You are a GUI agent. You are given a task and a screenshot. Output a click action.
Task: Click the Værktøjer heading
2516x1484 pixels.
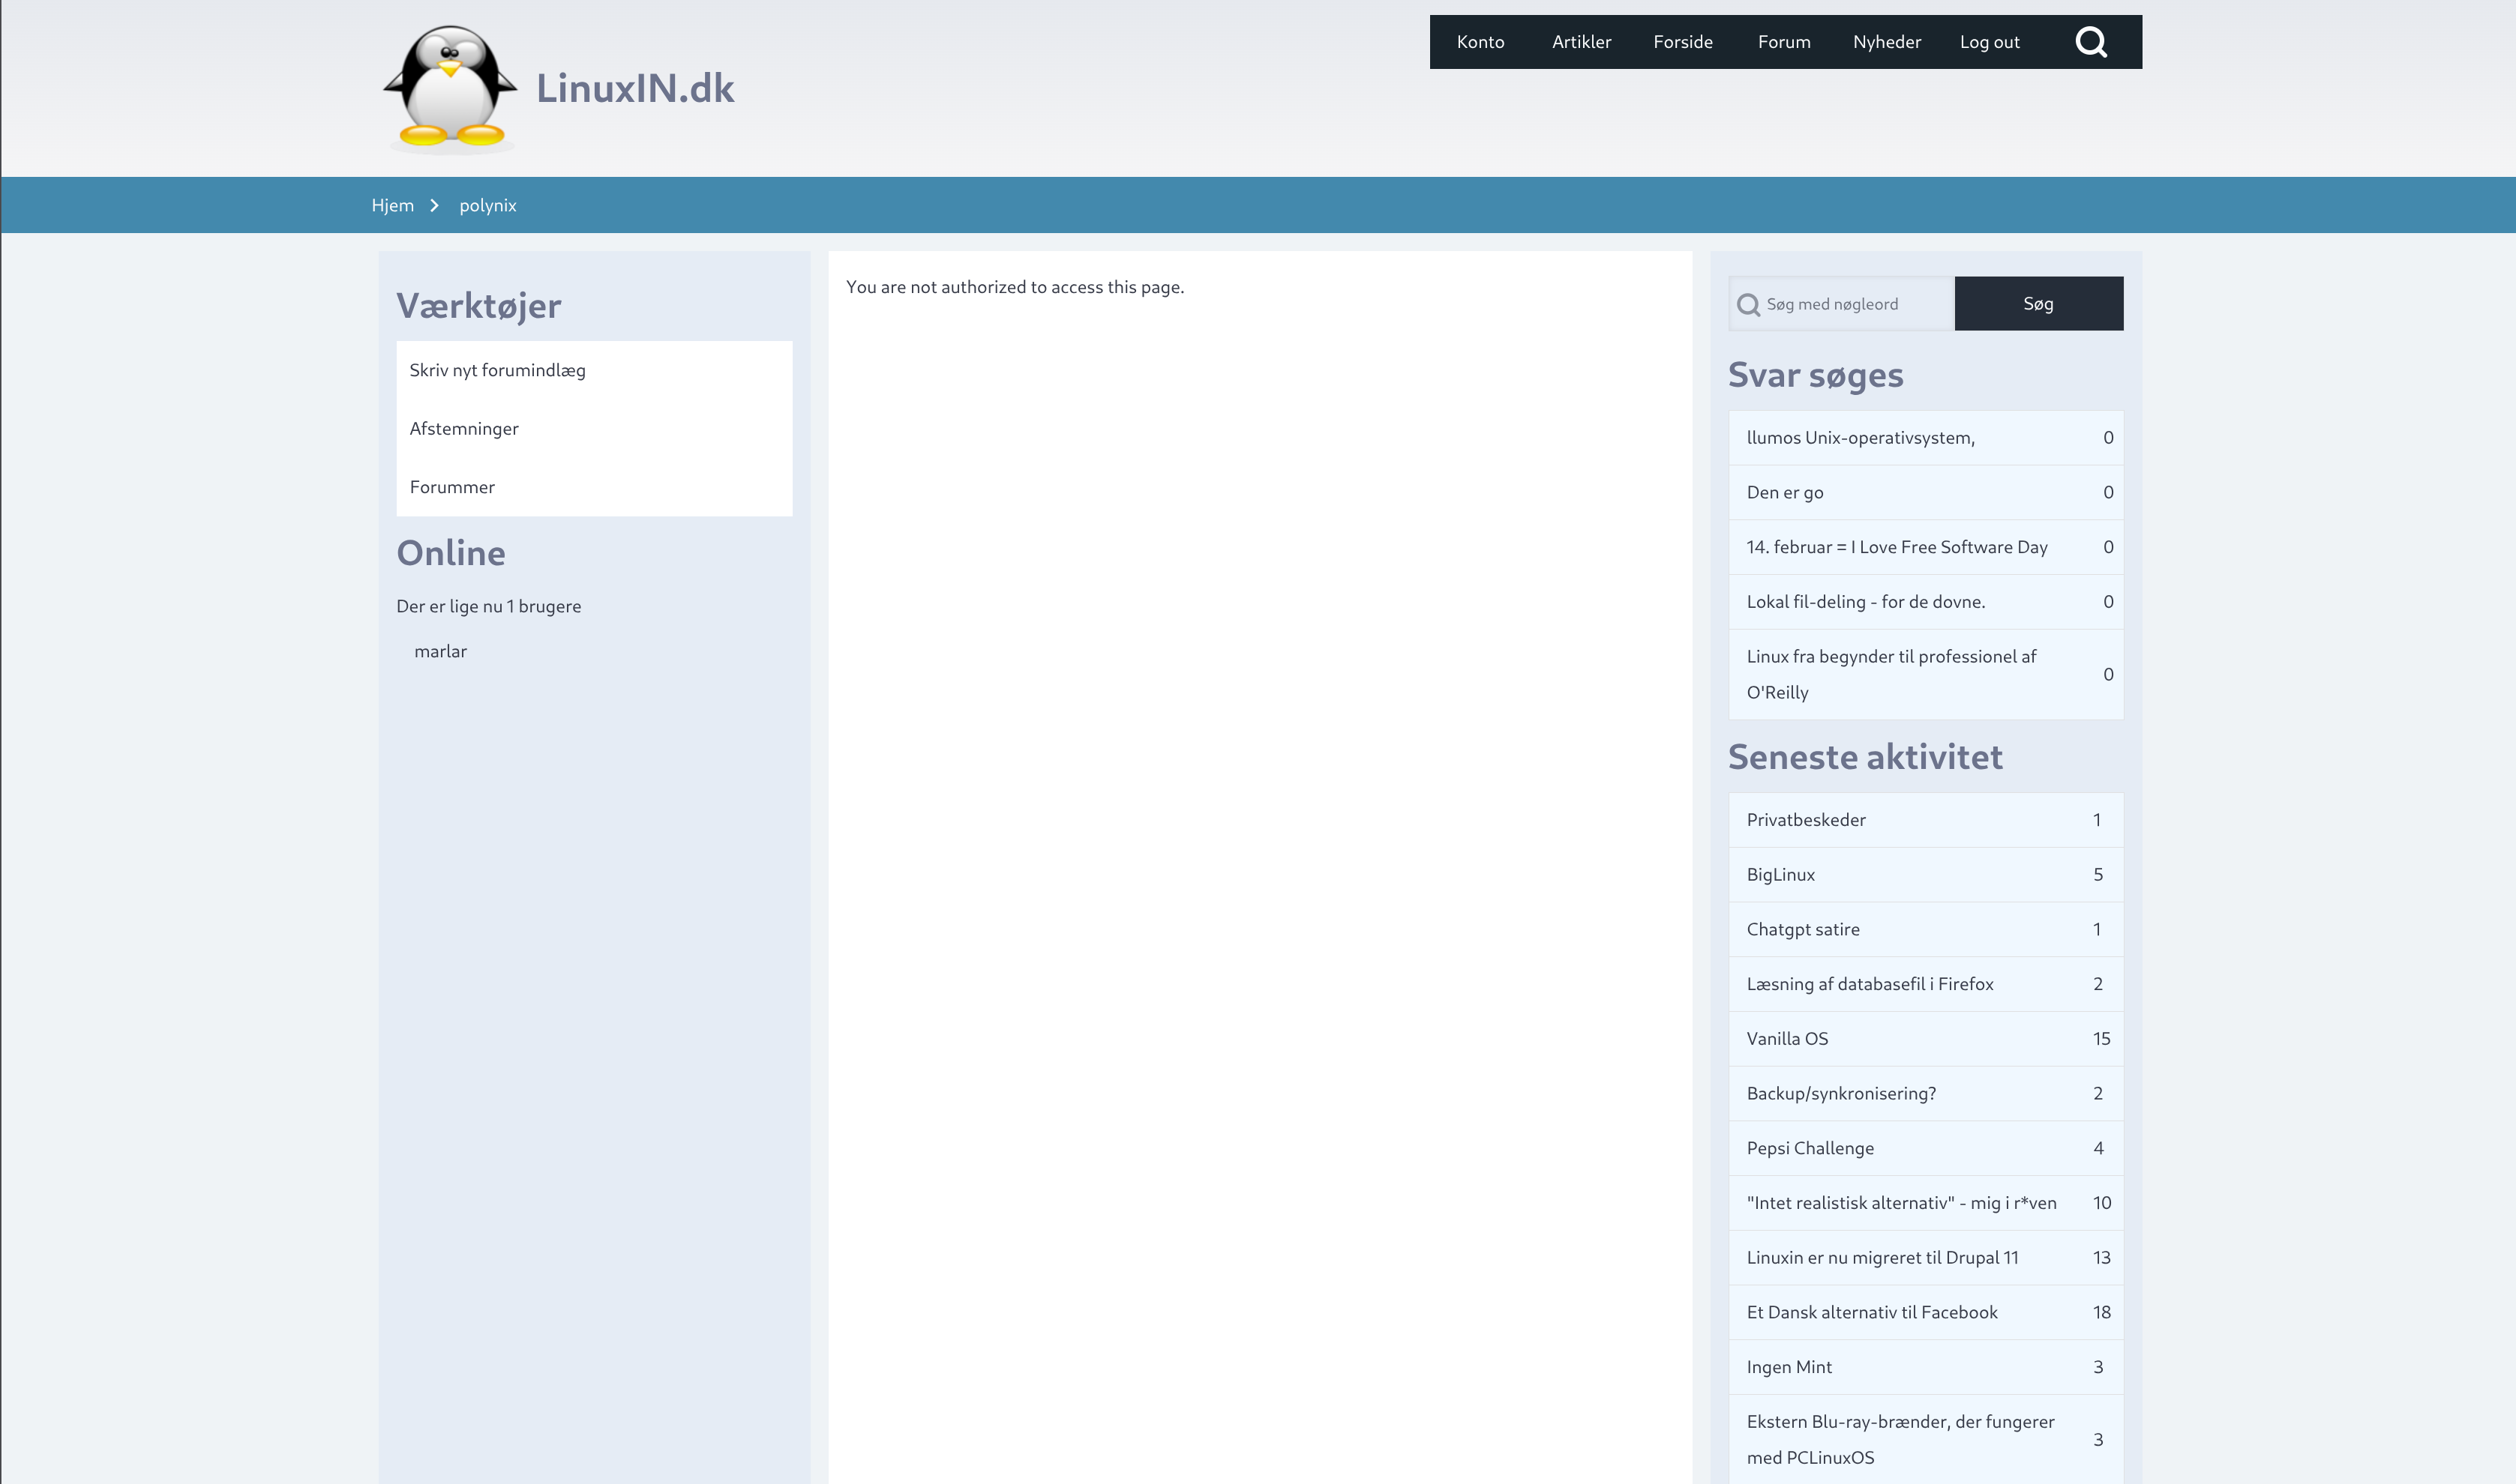[478, 306]
